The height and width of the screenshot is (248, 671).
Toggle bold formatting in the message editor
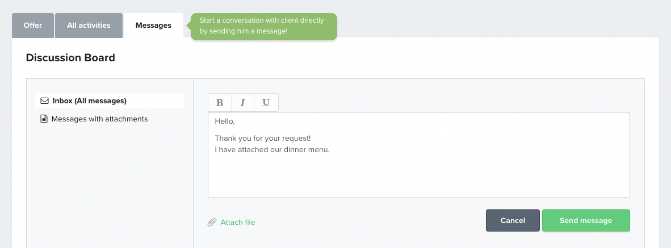click(x=220, y=103)
